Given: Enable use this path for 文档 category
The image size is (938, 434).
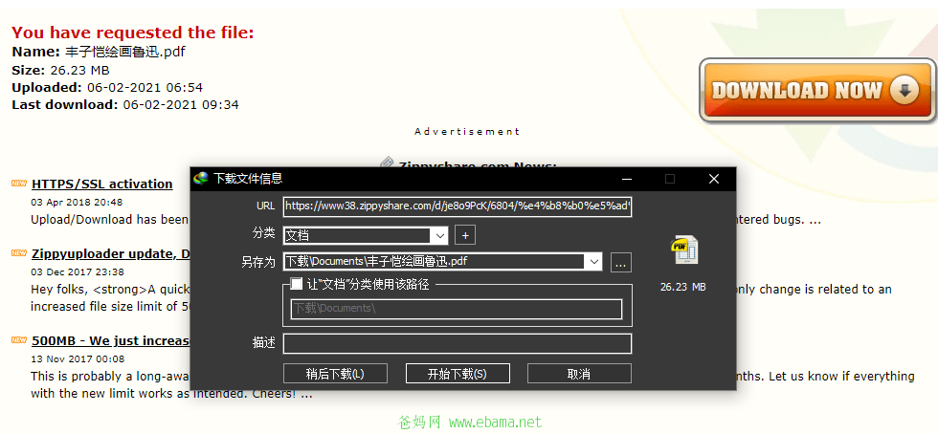Looking at the screenshot, I should 296,284.
